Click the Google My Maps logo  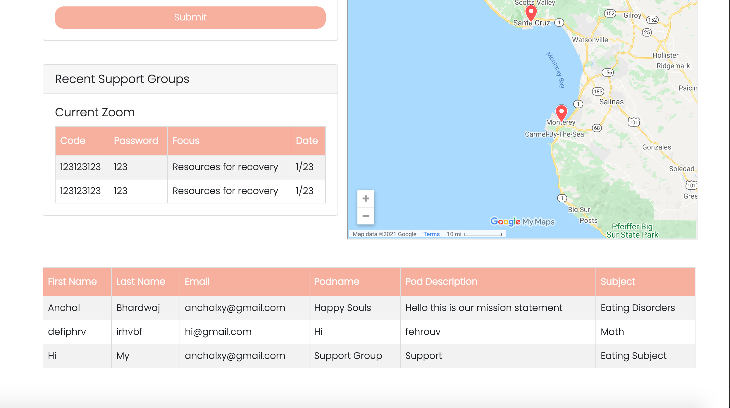coord(522,222)
